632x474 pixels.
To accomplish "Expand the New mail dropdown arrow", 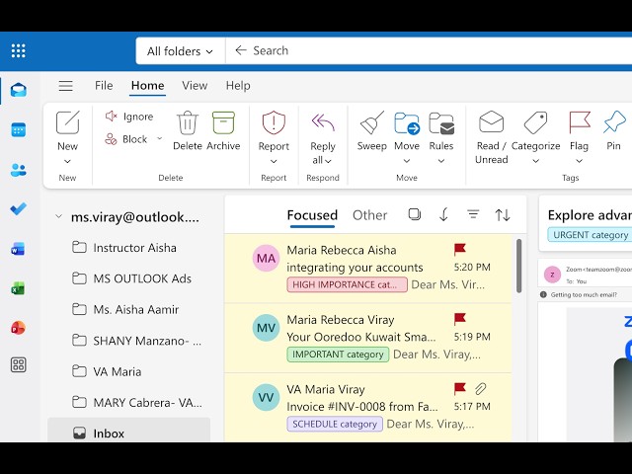I will (x=67, y=161).
